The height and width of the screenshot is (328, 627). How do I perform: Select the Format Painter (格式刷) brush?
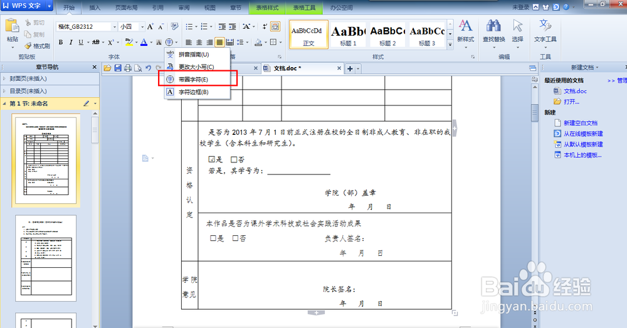tap(28, 46)
